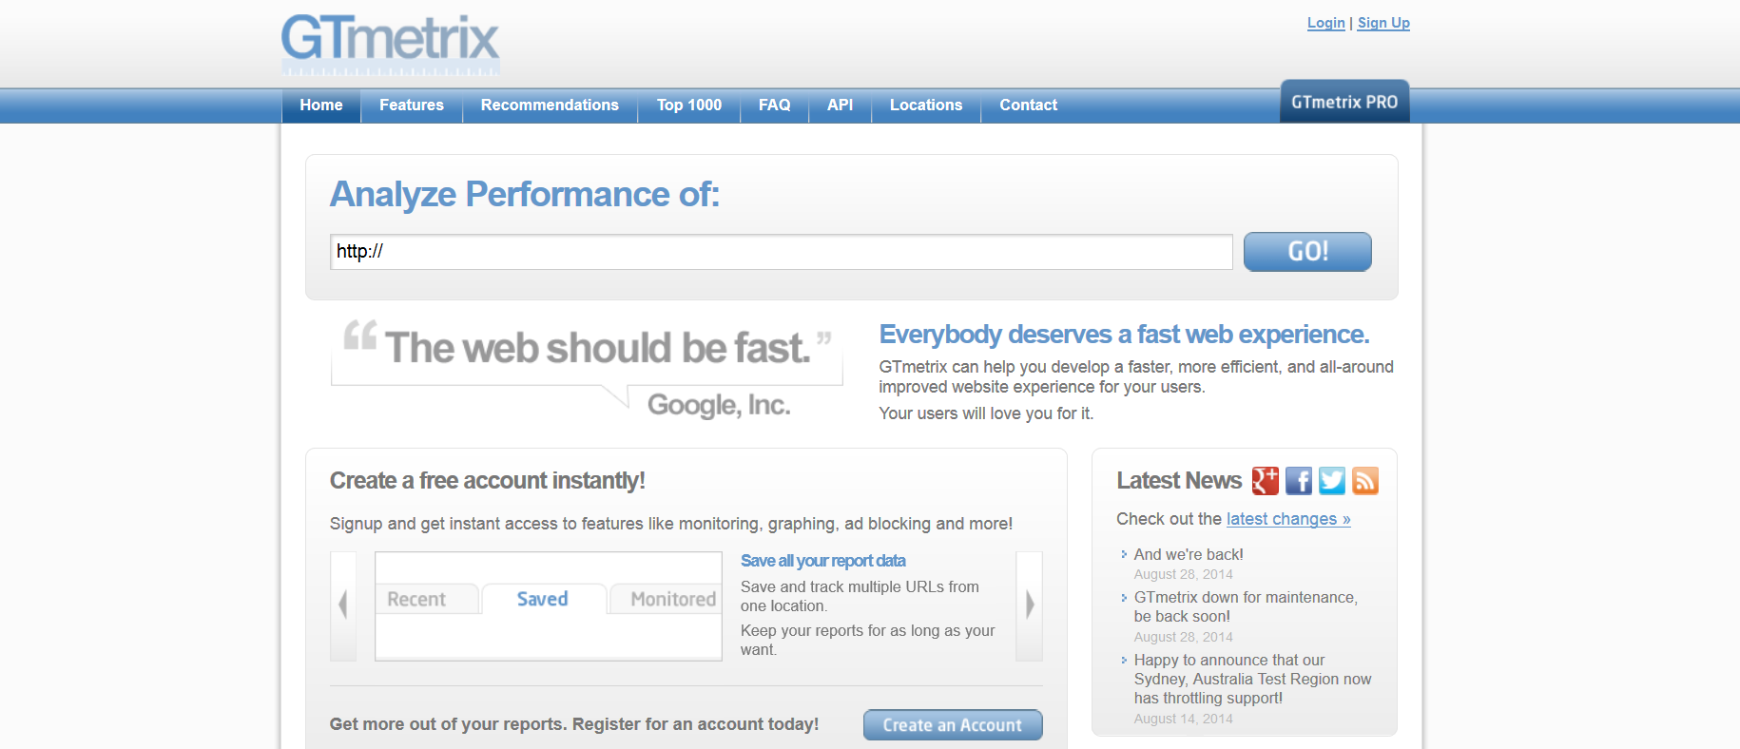The height and width of the screenshot is (749, 1740).
Task: Open the FAQ page
Action: point(775,106)
